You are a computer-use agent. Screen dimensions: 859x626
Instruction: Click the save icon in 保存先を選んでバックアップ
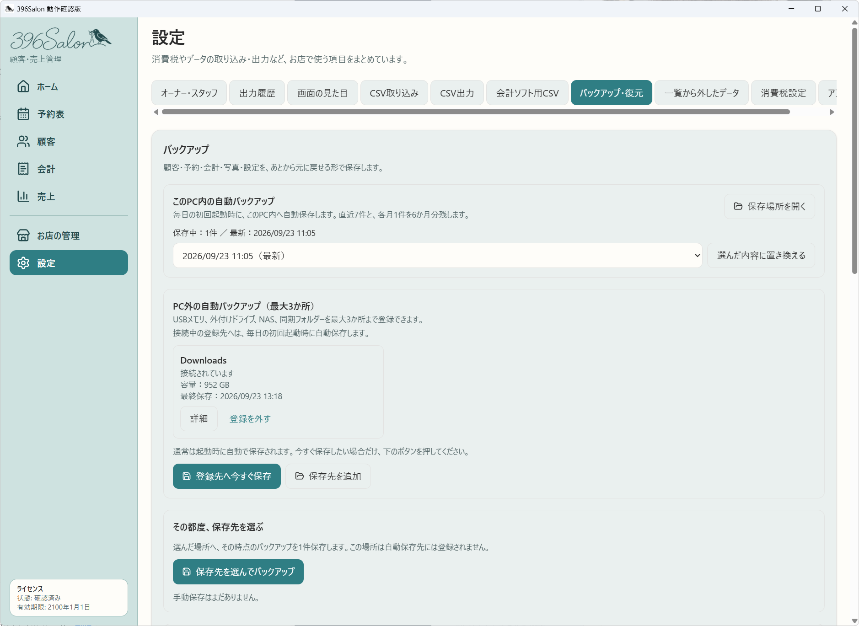pyautogui.click(x=187, y=572)
